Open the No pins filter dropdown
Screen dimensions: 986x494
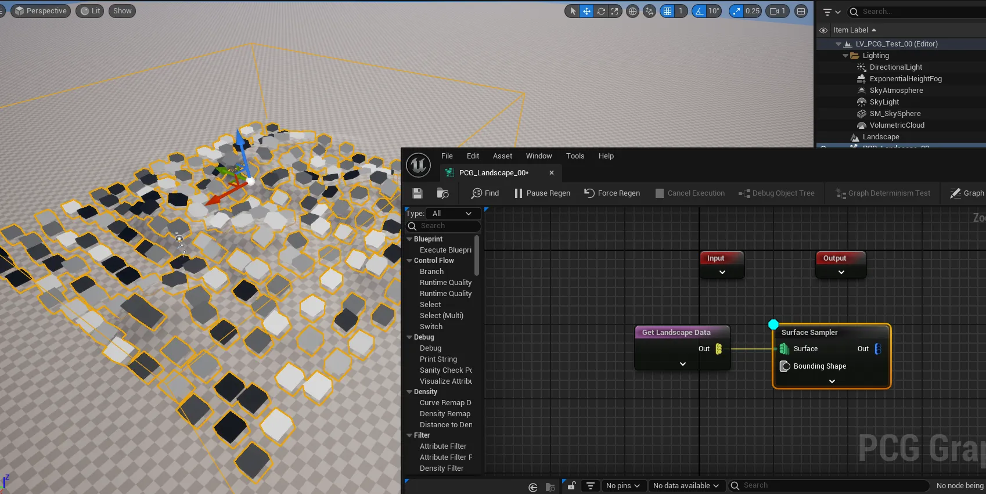[x=622, y=486]
